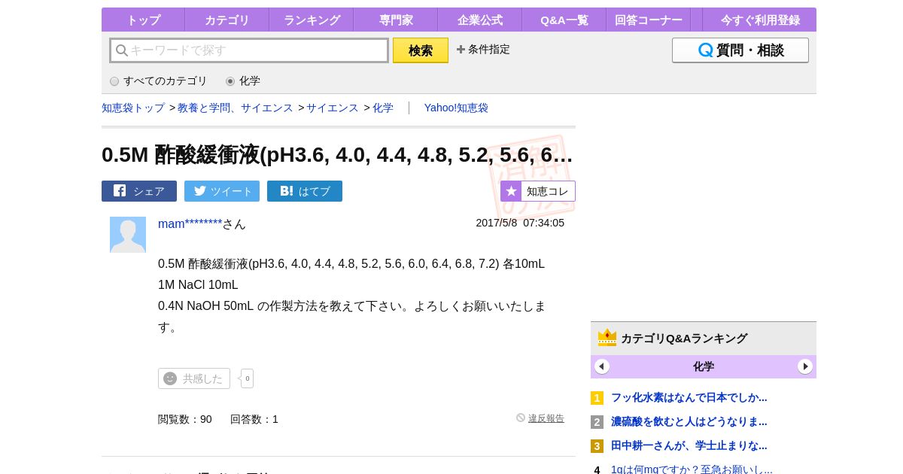
Task: Open the 回答コーナー navigation tab
Action: point(649,20)
